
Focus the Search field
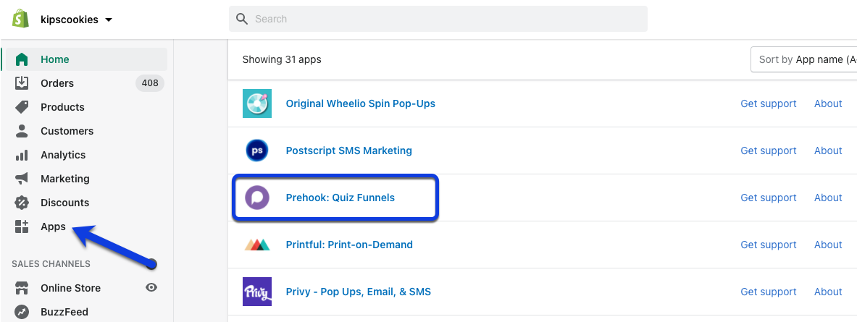pyautogui.click(x=438, y=19)
